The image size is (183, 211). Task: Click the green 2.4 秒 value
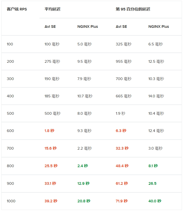tap(82, 166)
